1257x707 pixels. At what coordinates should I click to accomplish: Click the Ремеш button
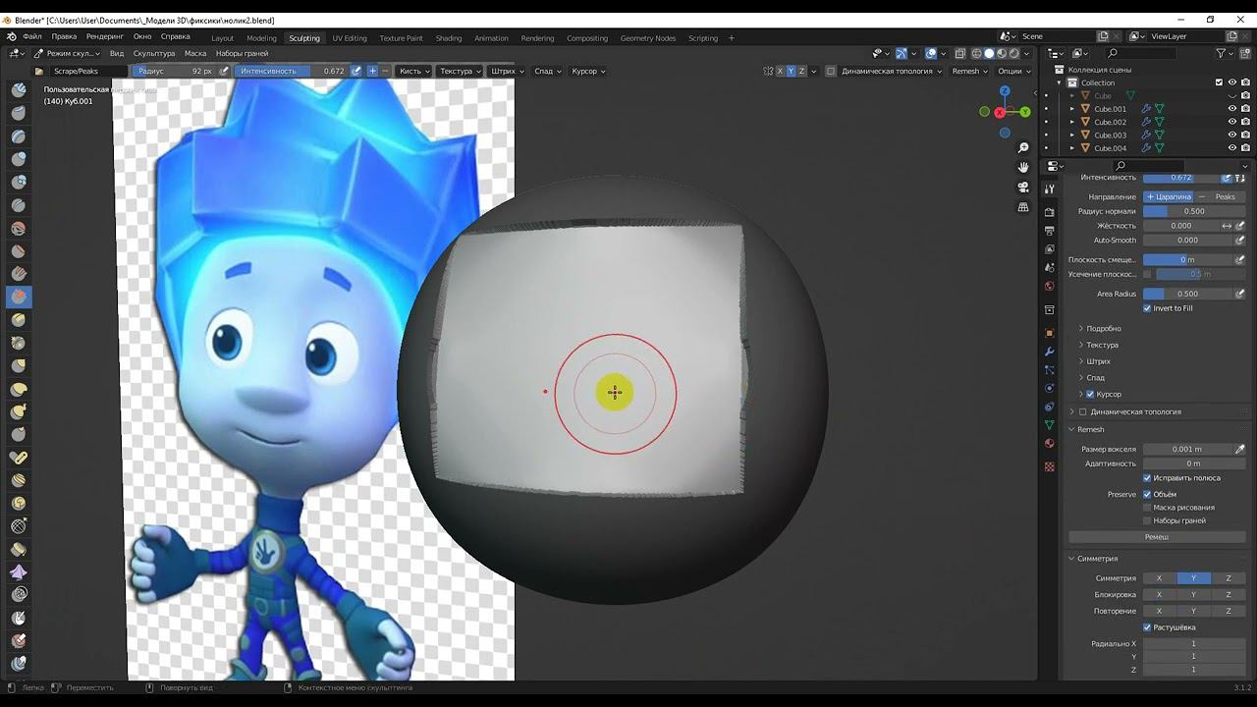[1157, 537]
